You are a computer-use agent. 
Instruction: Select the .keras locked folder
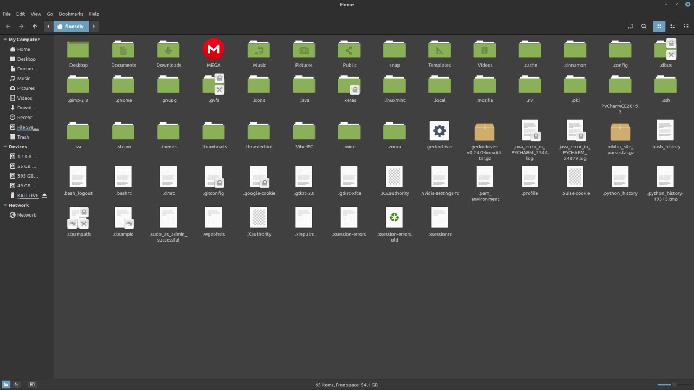(349, 84)
